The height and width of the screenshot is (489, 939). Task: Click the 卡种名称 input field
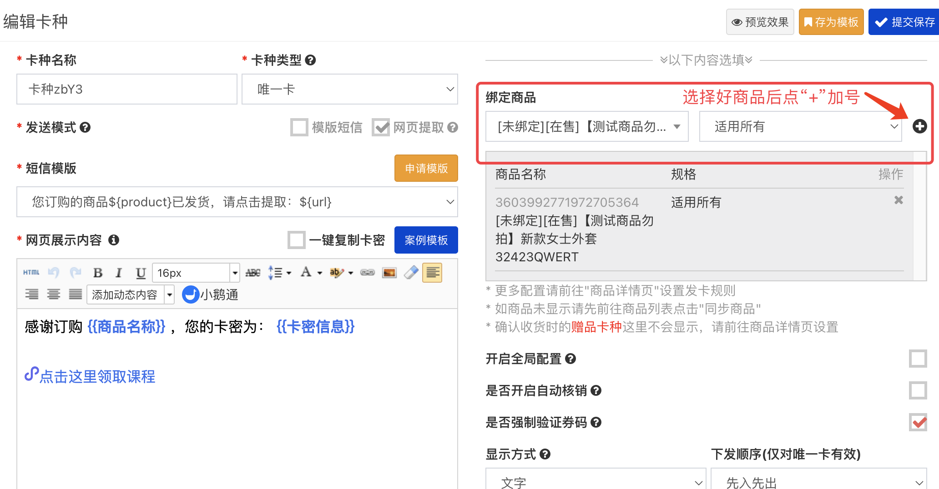click(x=127, y=89)
